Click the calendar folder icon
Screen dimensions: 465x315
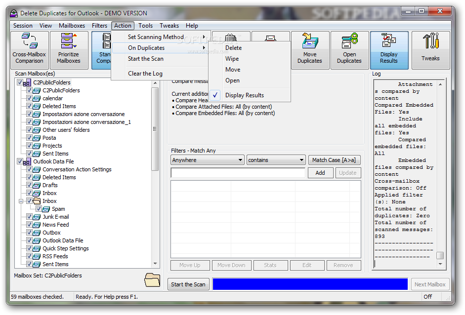coord(37,98)
